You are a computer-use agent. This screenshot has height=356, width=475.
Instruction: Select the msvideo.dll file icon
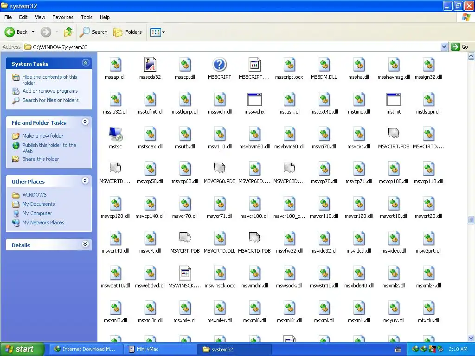(393, 239)
